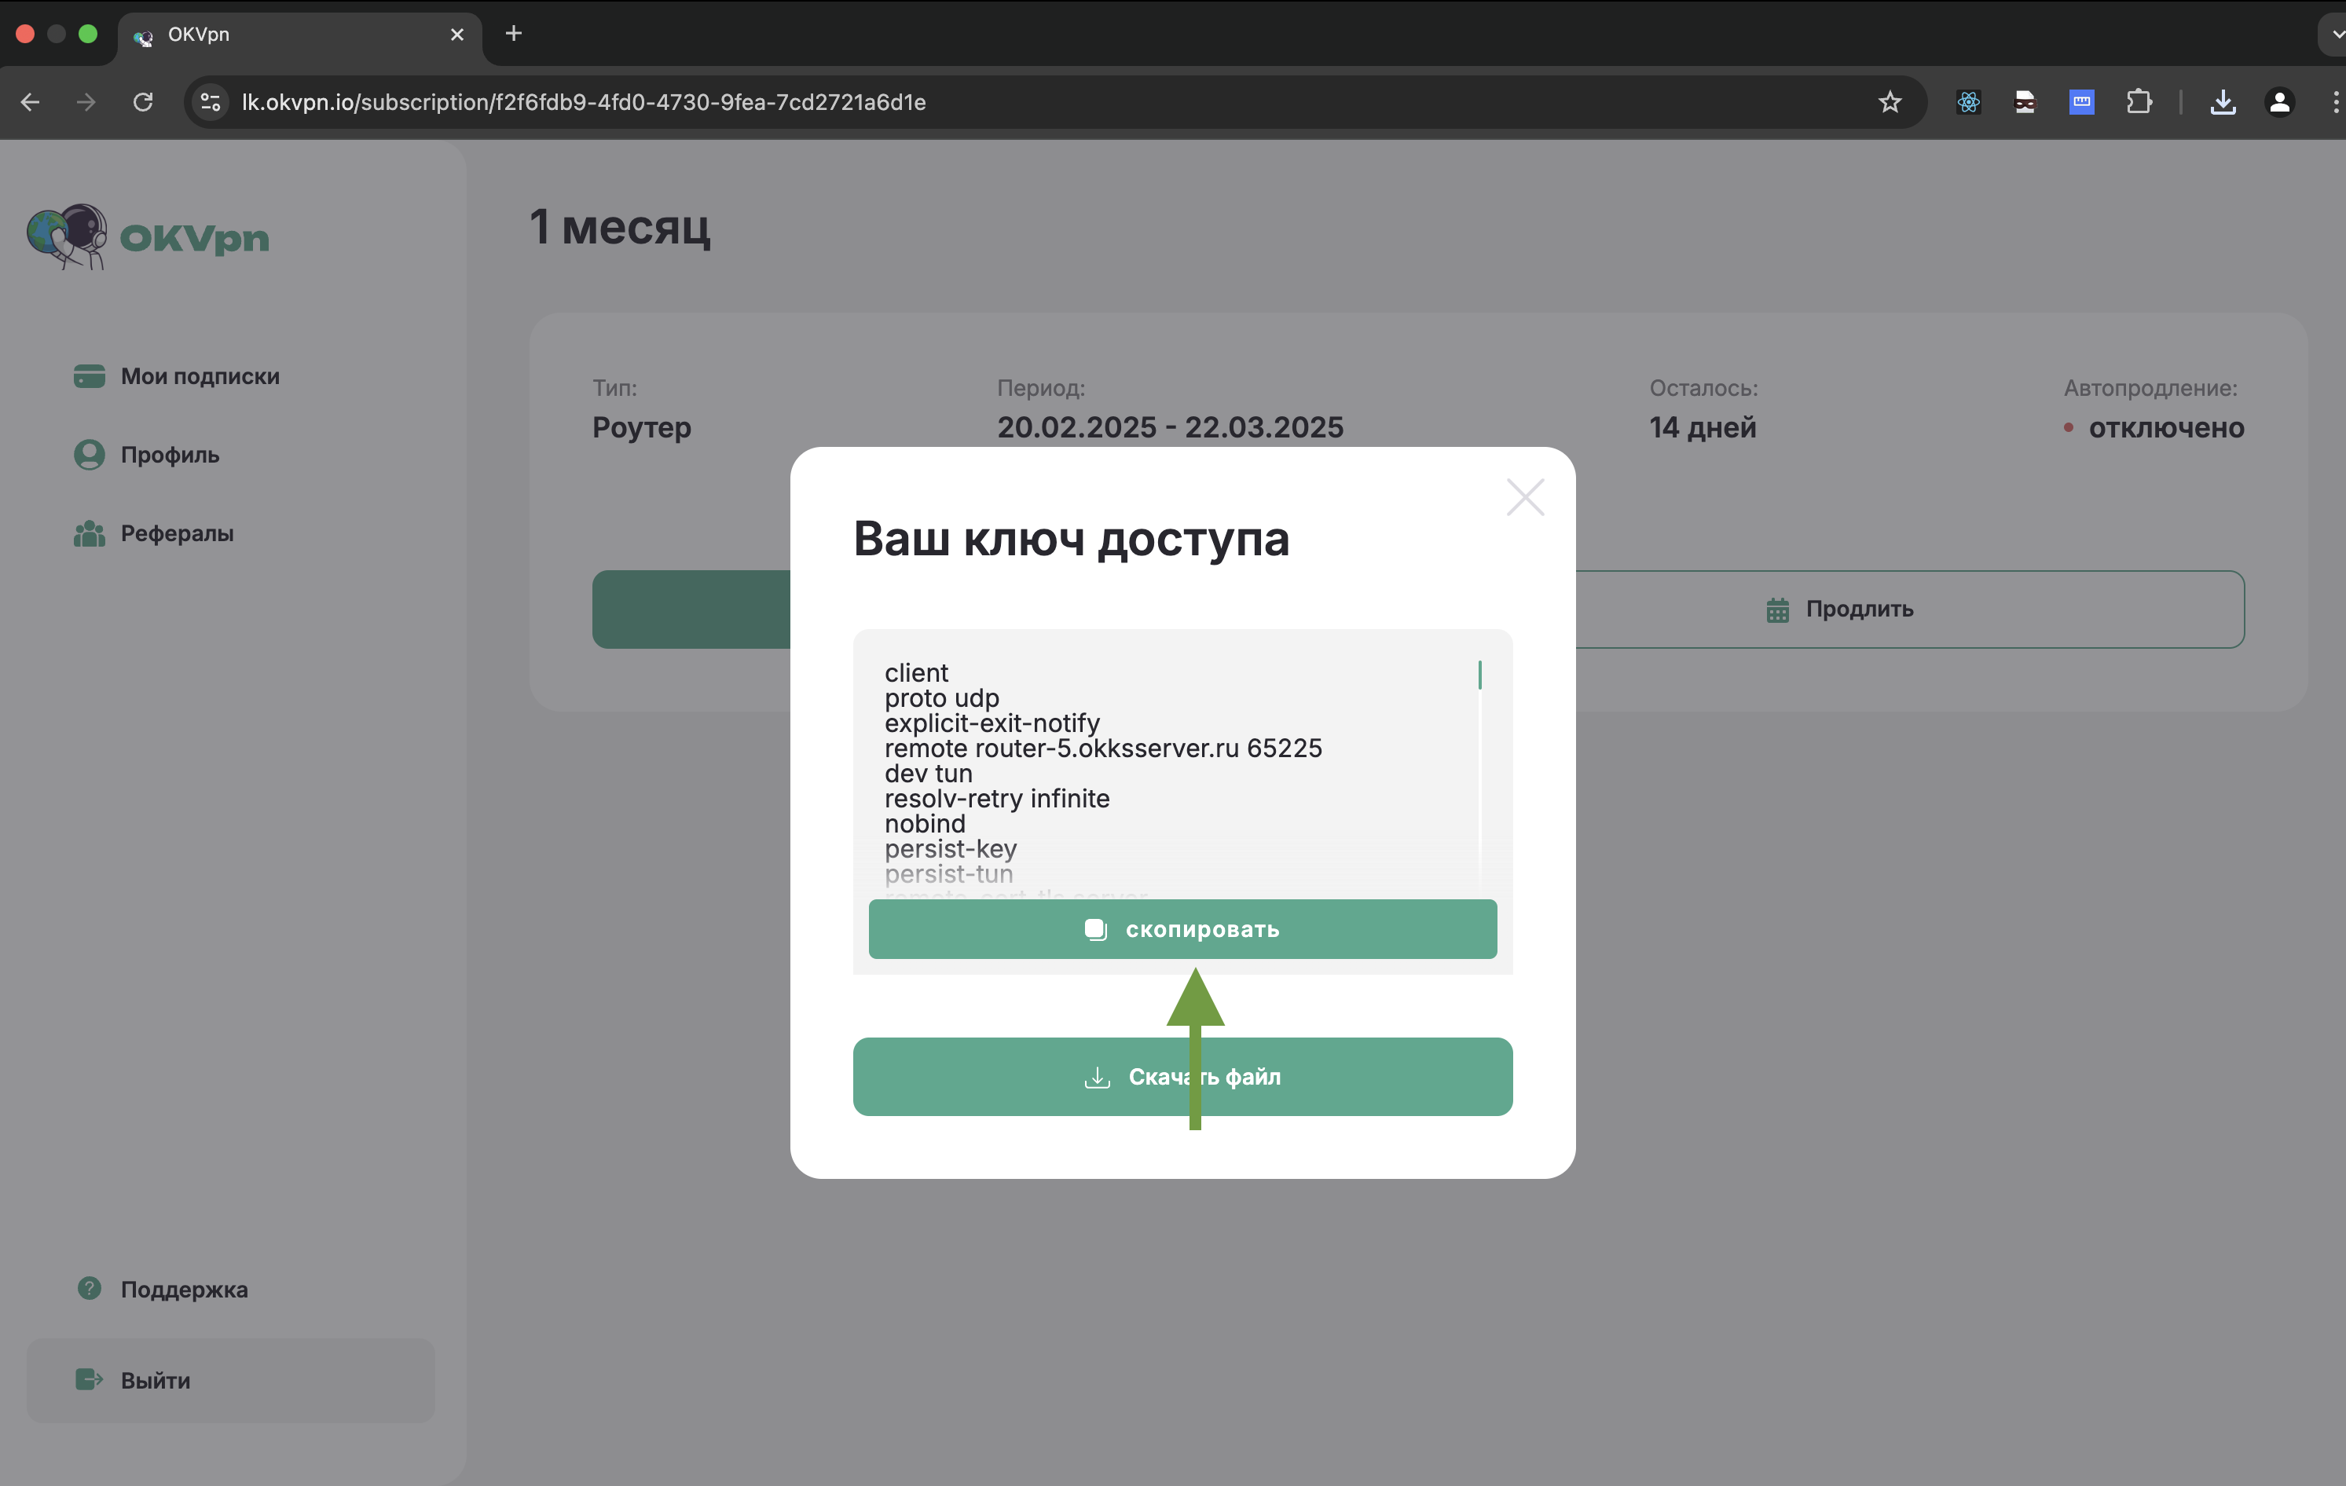This screenshot has height=1486, width=2346.
Task: Open the browser downloads icon
Action: tap(2223, 101)
